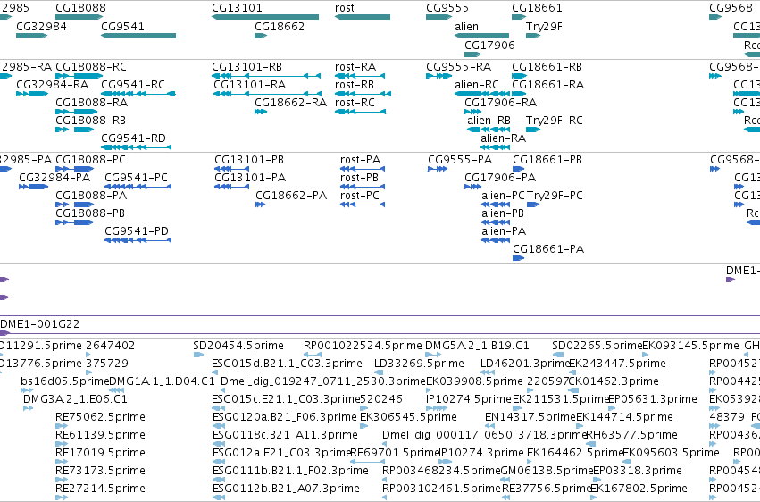760x502 pixels.
Task: Select the alien-RB transcript
Action: click(x=489, y=130)
